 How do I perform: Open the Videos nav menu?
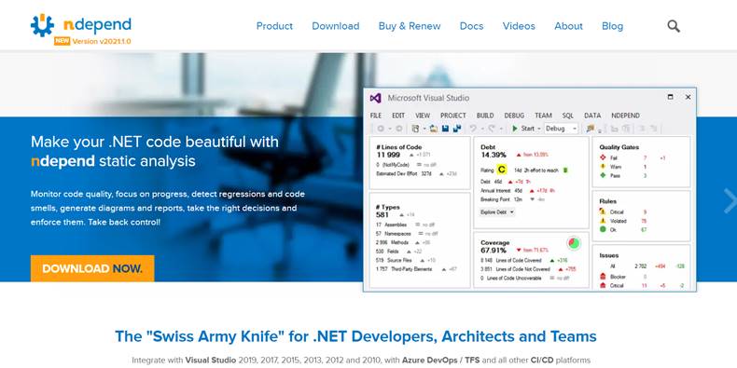coord(519,26)
